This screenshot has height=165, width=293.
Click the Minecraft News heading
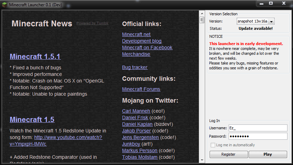[42, 24]
